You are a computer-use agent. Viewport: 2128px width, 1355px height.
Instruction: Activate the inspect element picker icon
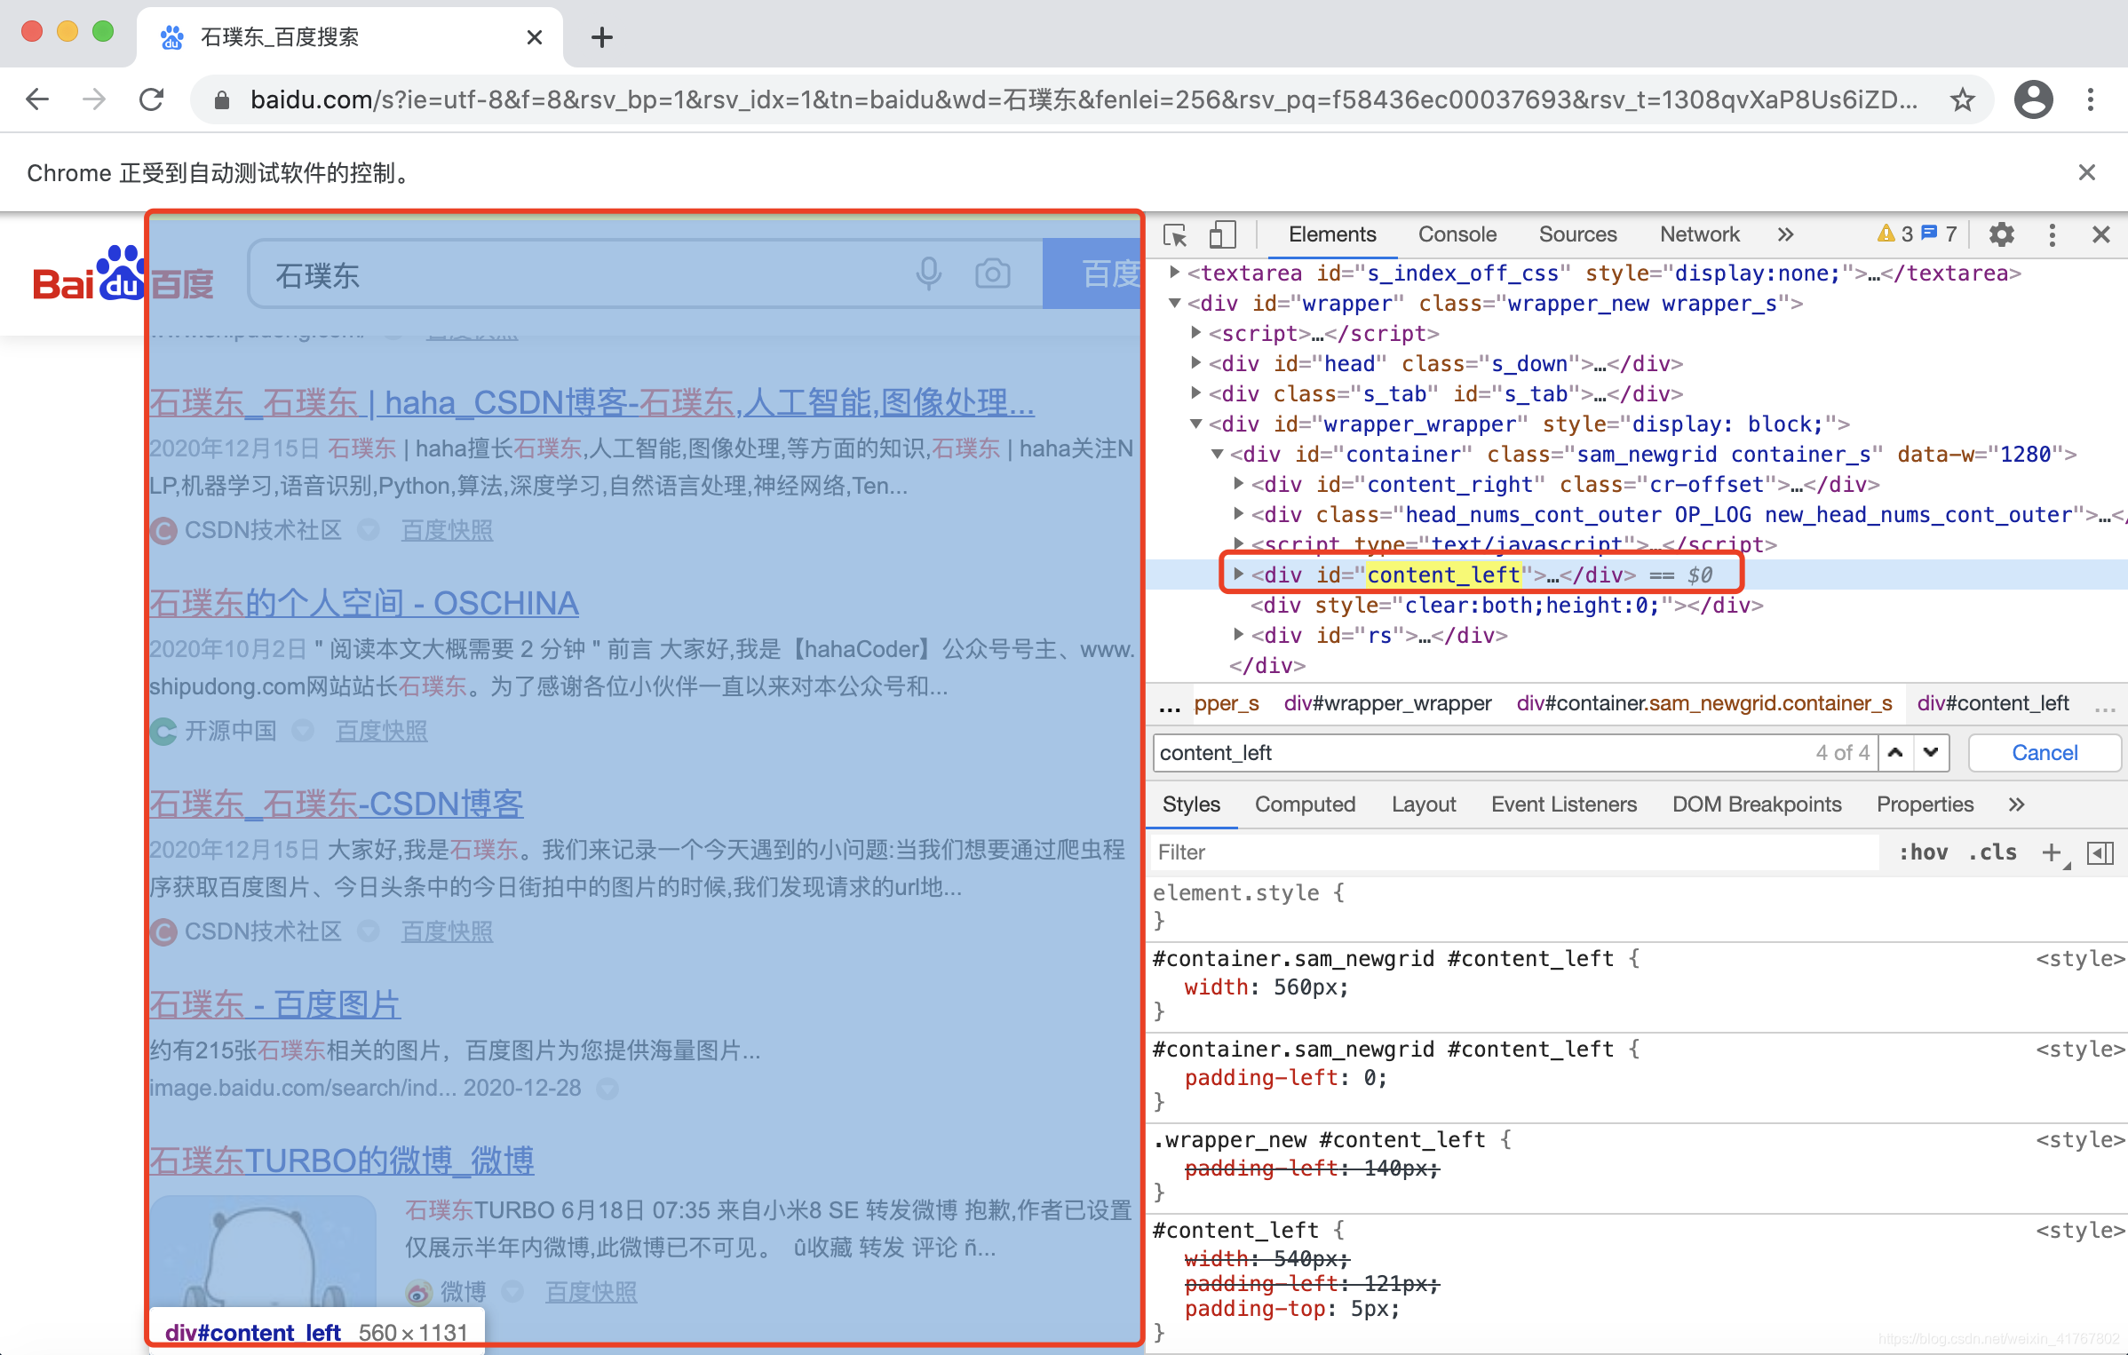1175,234
